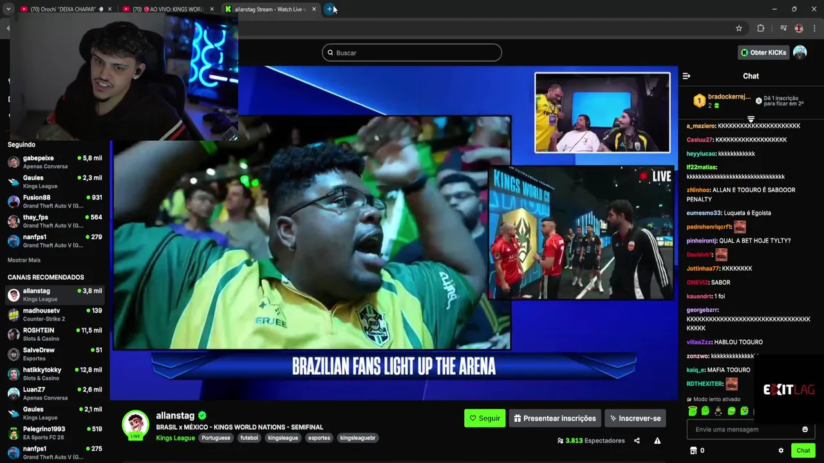Click the gold rank 1 badge in leaderboard

[x=699, y=100]
